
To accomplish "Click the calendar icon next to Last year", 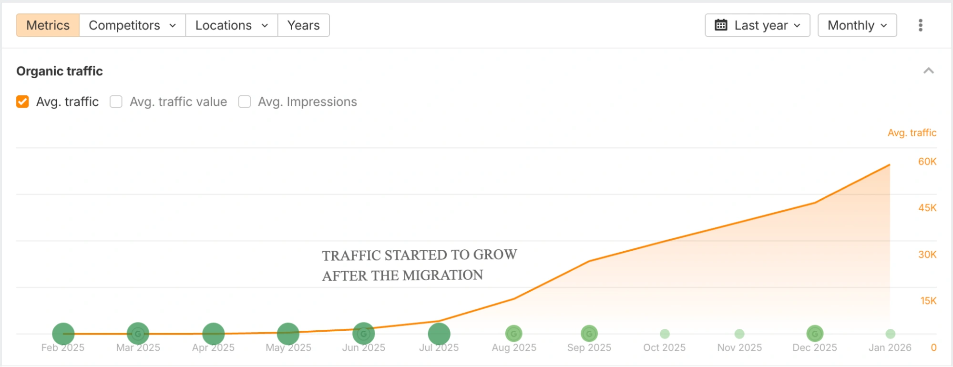I will pyautogui.click(x=721, y=25).
